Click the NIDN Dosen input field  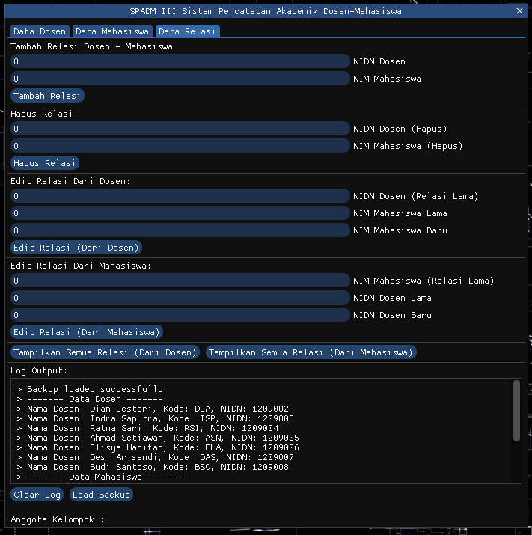coord(180,61)
